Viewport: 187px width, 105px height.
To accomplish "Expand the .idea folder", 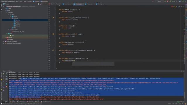I will point(5,8).
